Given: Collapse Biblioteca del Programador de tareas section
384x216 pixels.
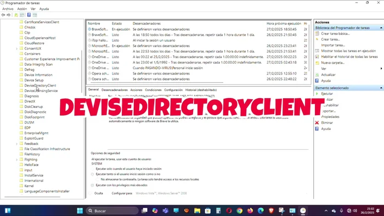Looking at the screenshot, I should [381, 28].
